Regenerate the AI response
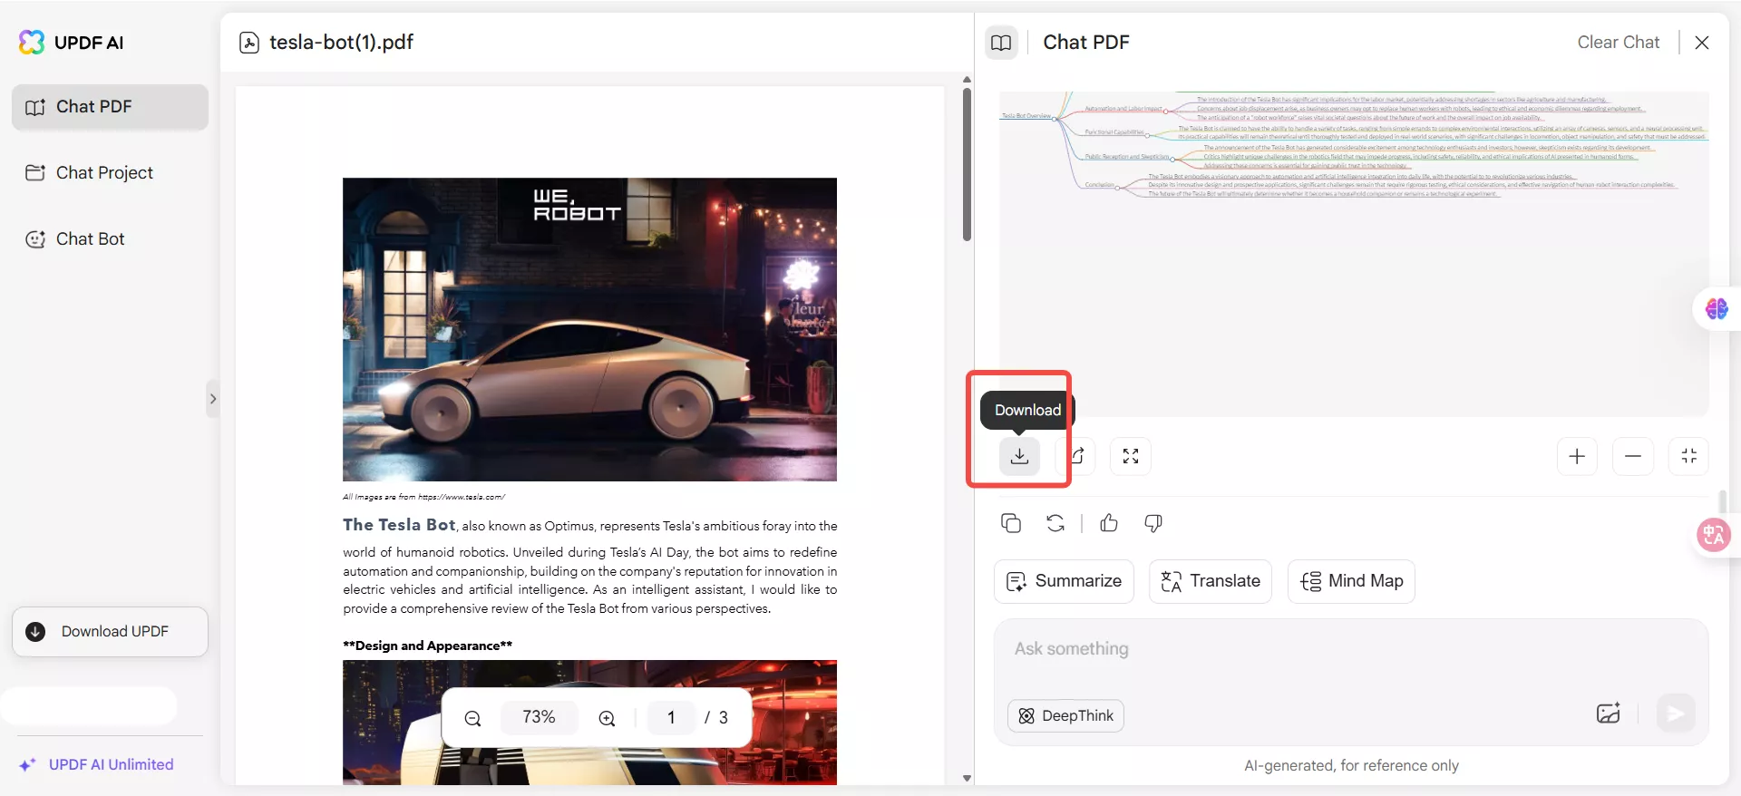This screenshot has height=796, width=1741. [x=1055, y=523]
